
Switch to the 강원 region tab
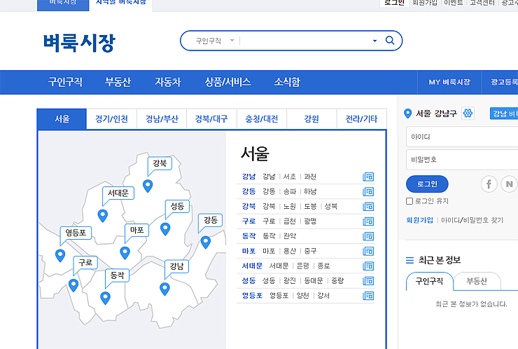click(x=311, y=118)
